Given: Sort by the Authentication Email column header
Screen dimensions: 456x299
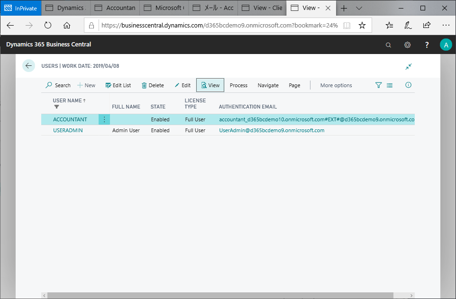Looking at the screenshot, I should (x=248, y=107).
